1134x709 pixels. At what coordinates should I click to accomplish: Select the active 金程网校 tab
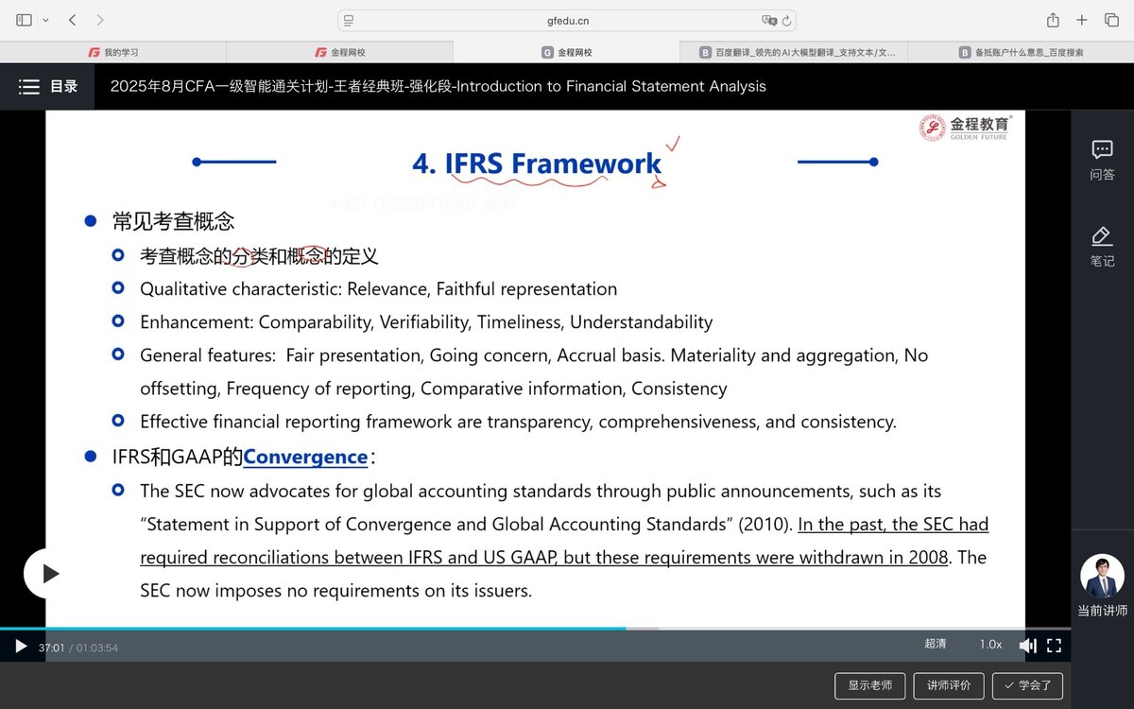click(x=567, y=52)
